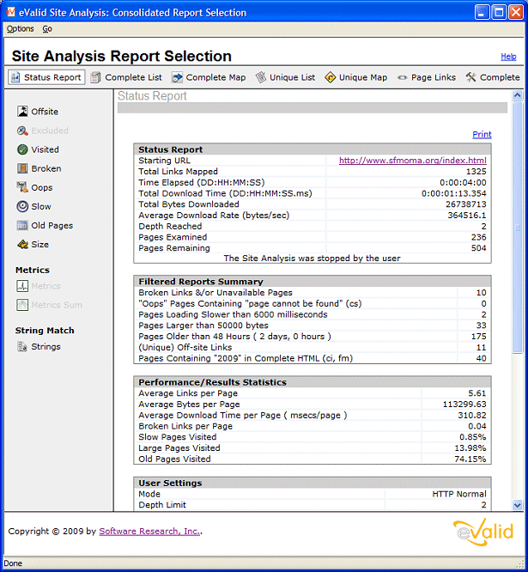Click the Pages Examined value 236
The image size is (528, 572).
click(478, 237)
